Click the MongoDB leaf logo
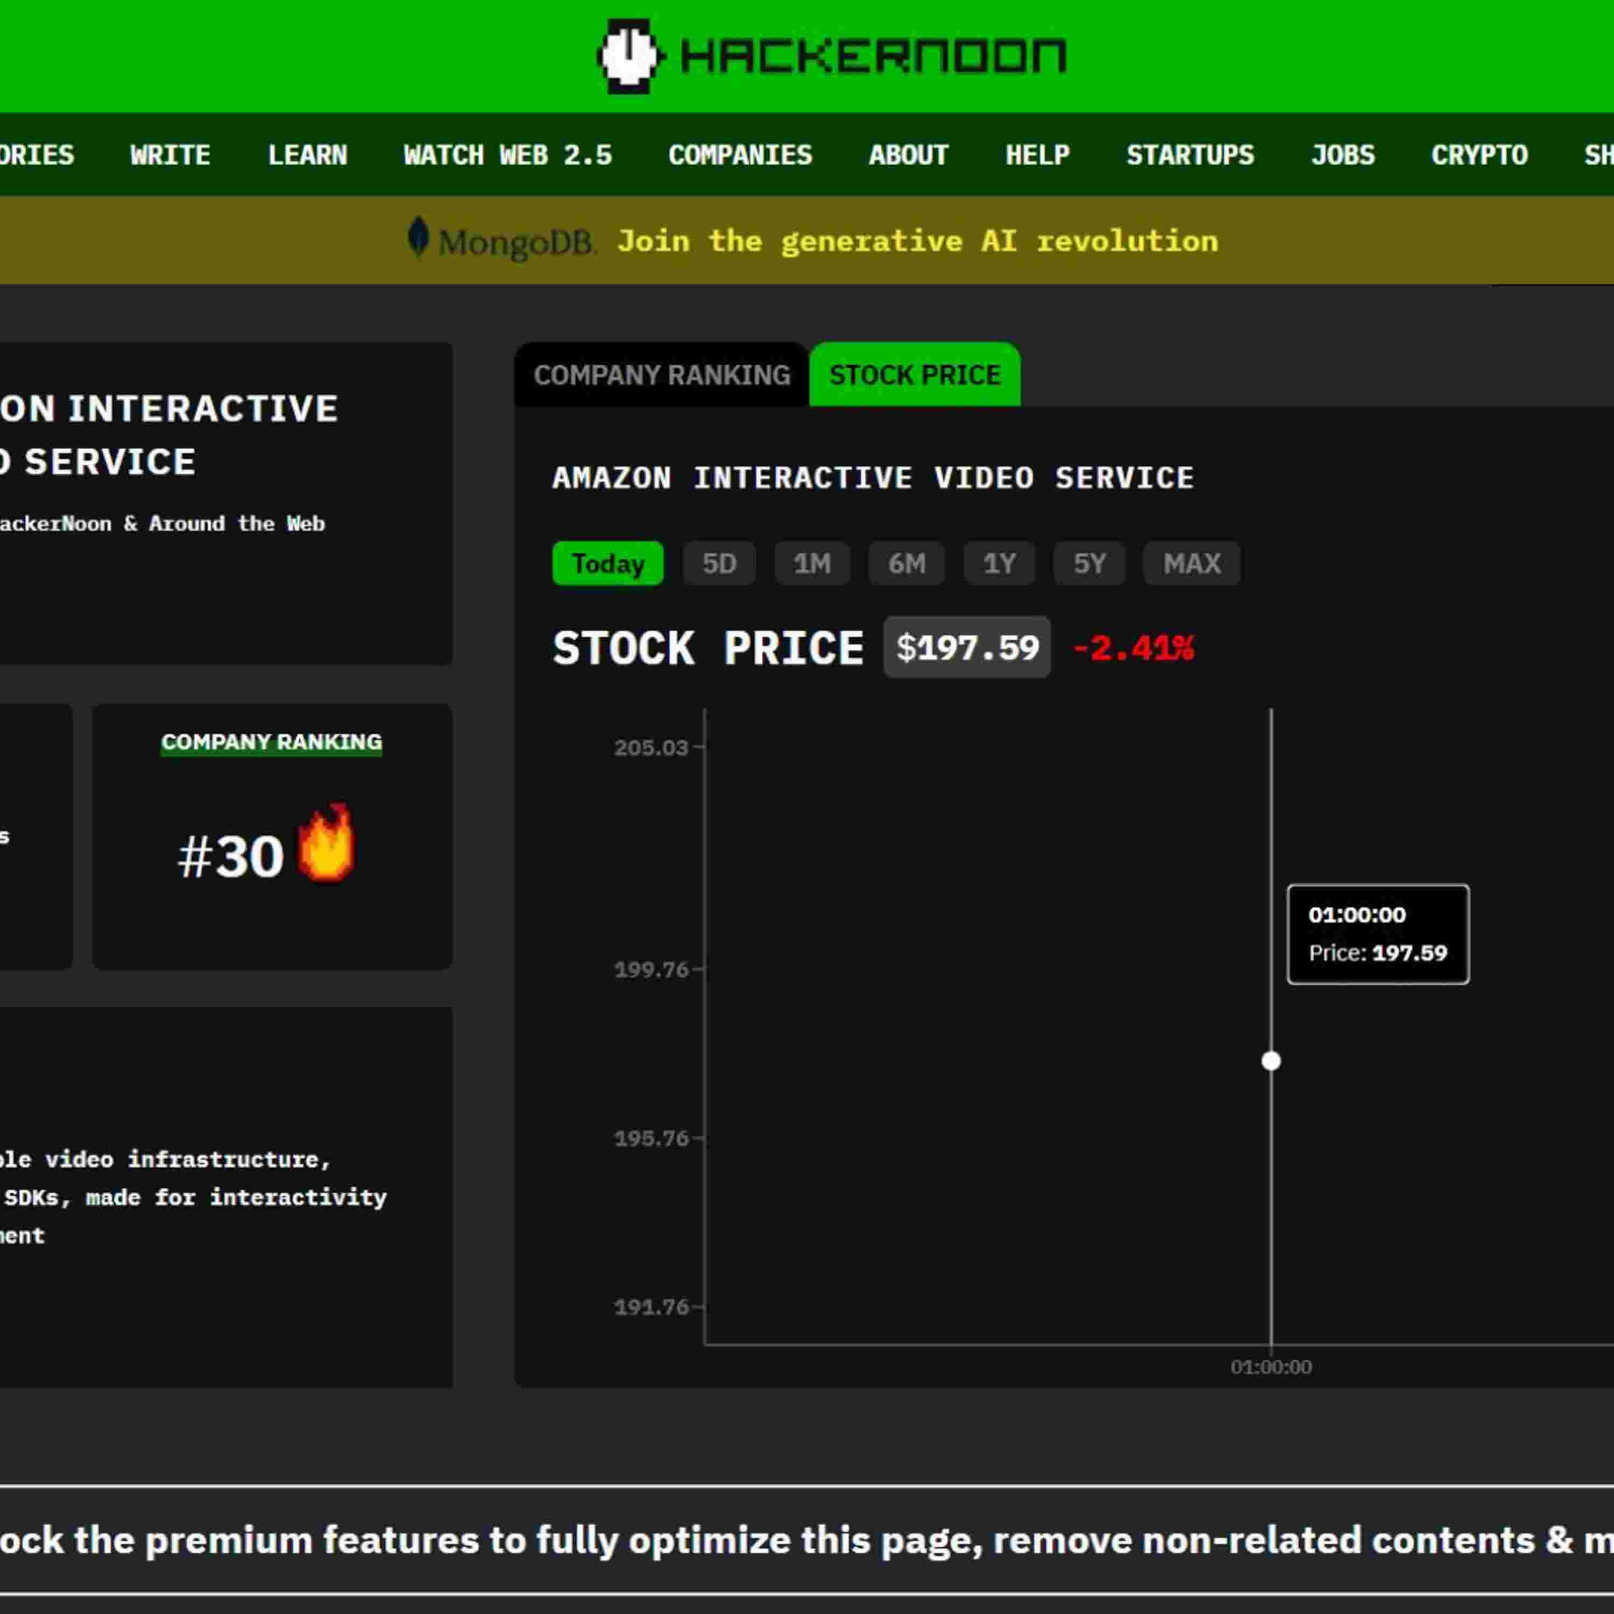This screenshot has height=1614, width=1614. [x=417, y=238]
